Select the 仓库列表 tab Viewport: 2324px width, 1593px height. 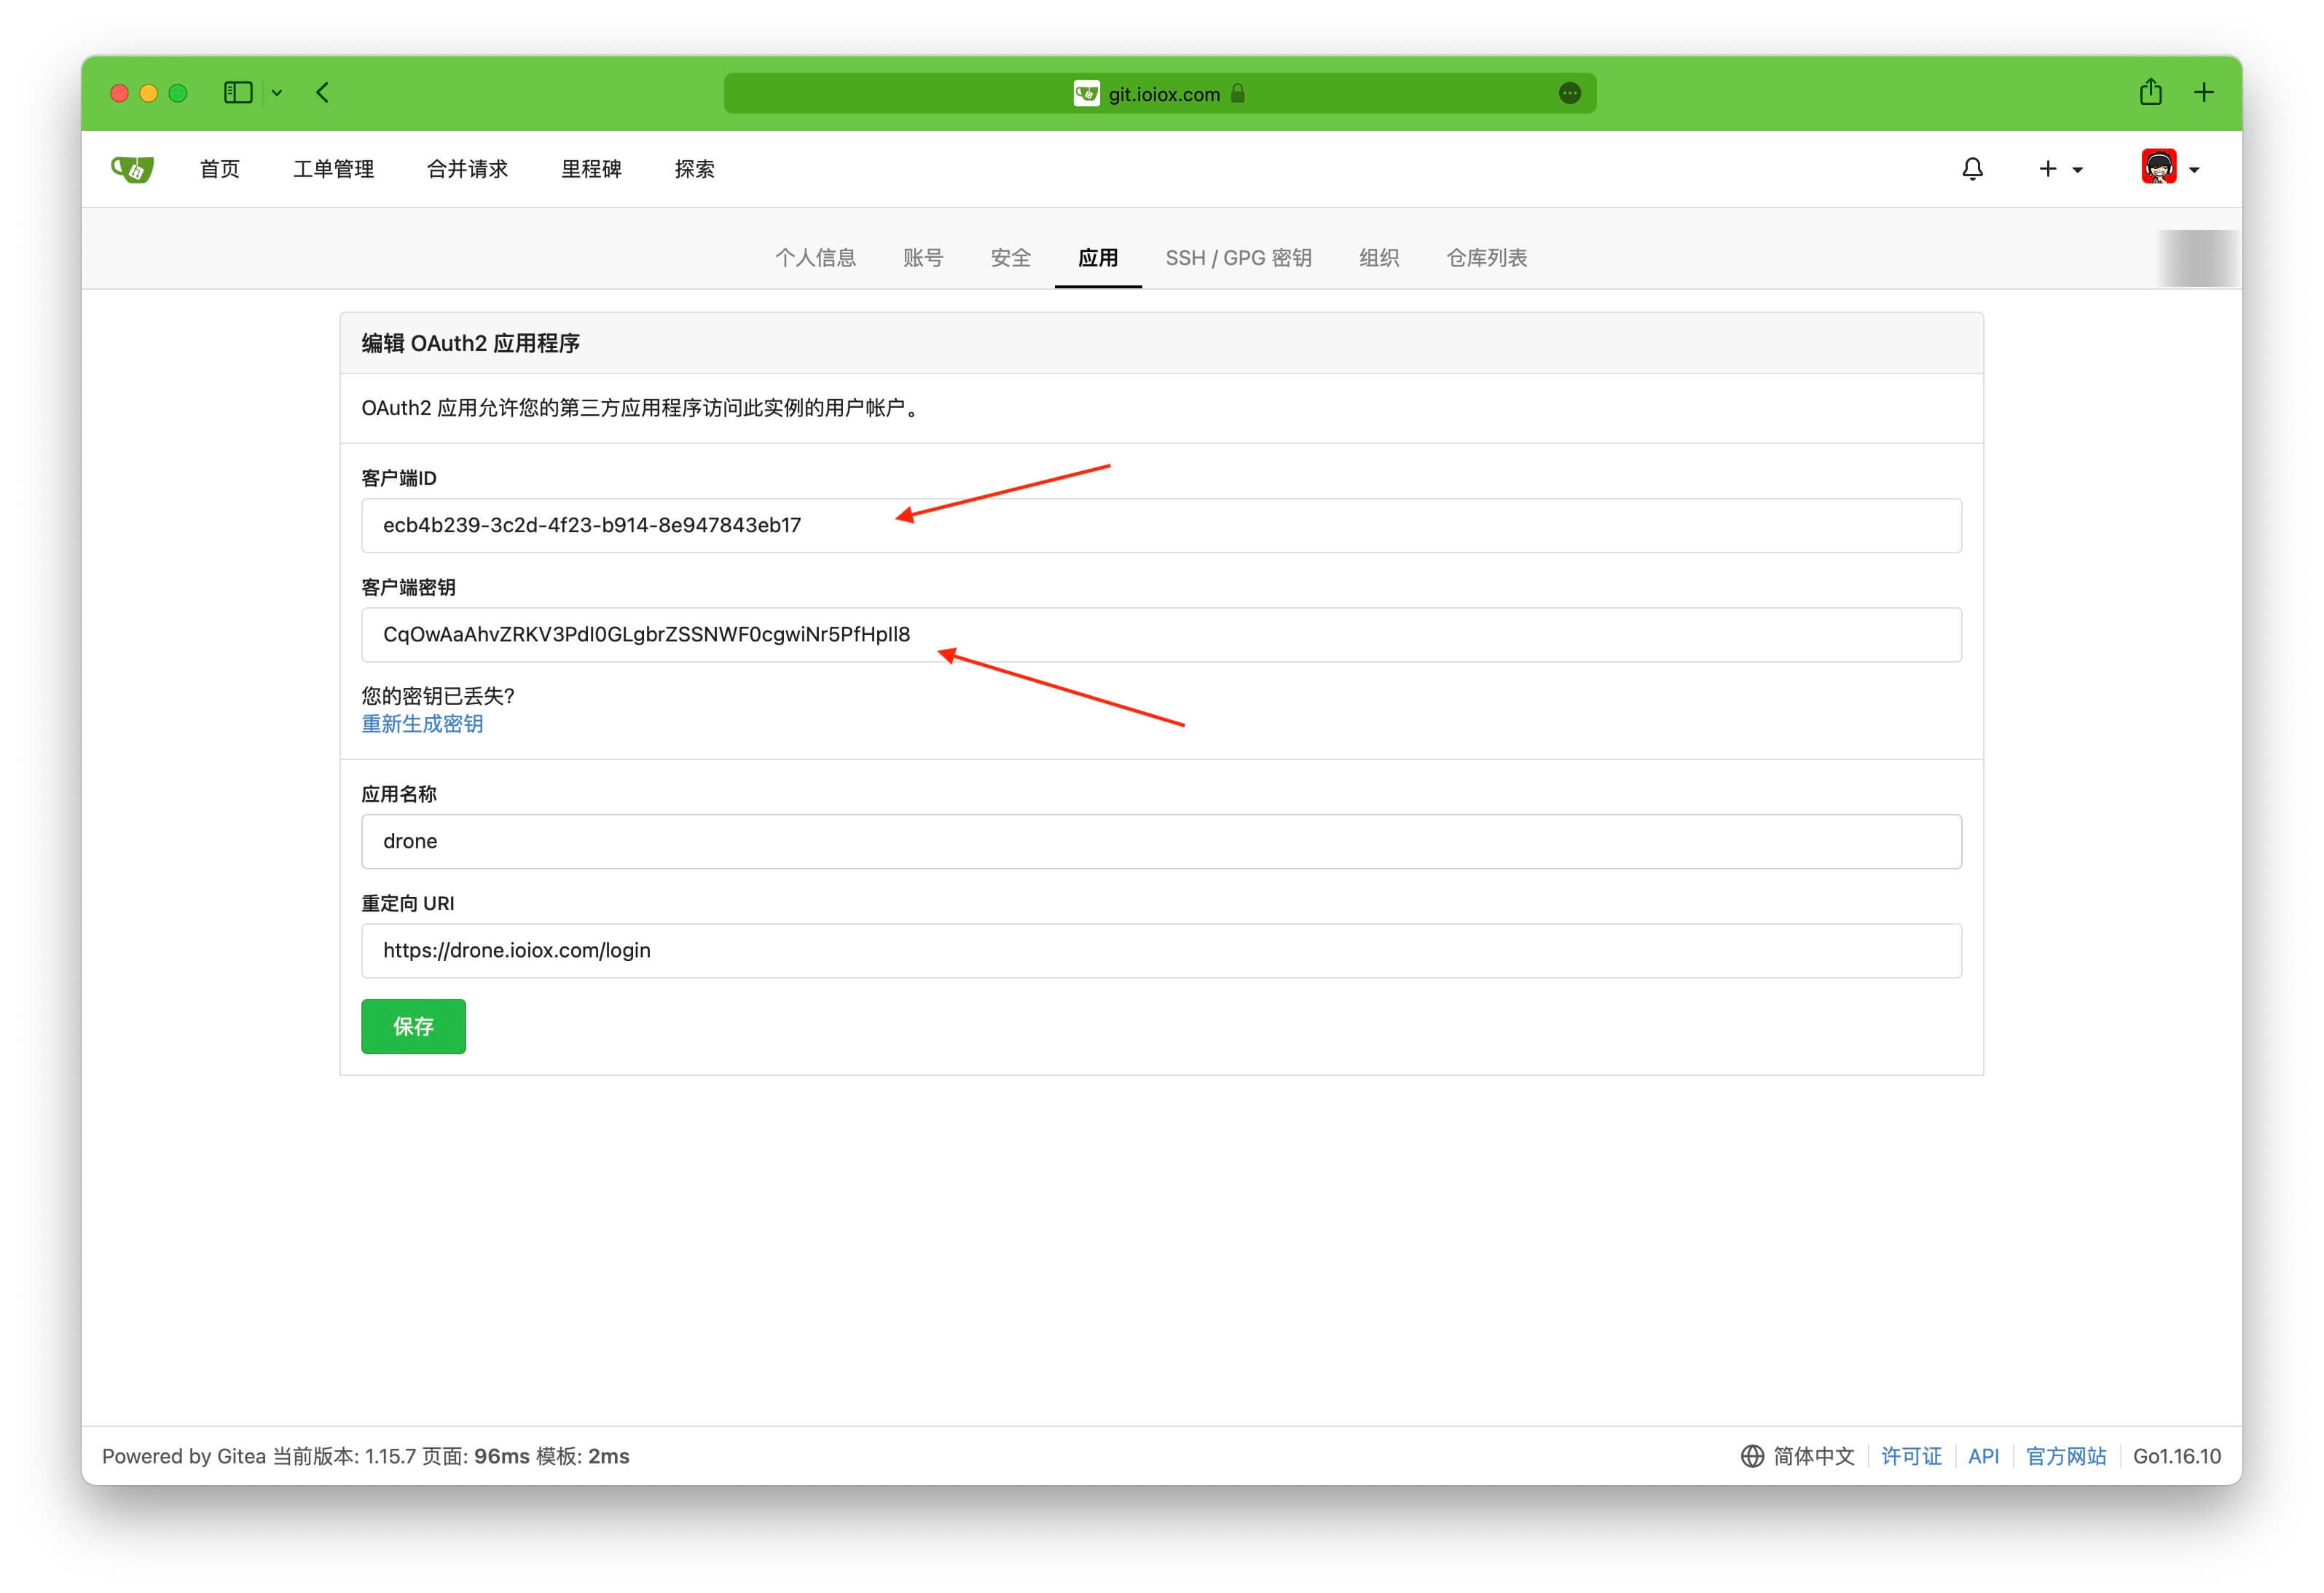(x=1486, y=258)
